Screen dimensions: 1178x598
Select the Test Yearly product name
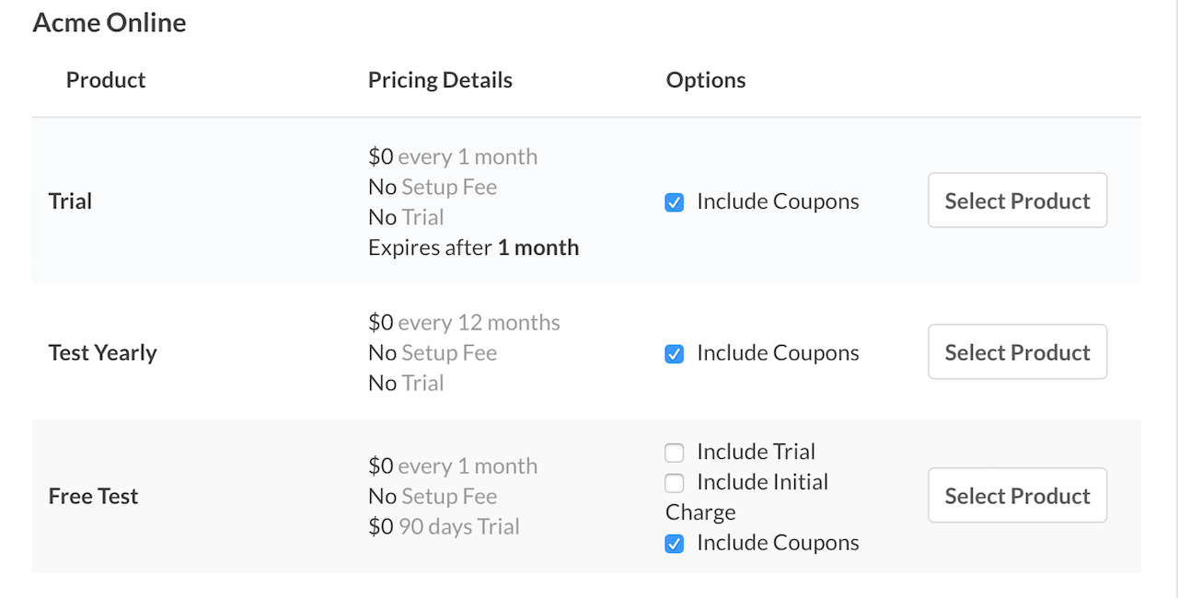tap(102, 352)
